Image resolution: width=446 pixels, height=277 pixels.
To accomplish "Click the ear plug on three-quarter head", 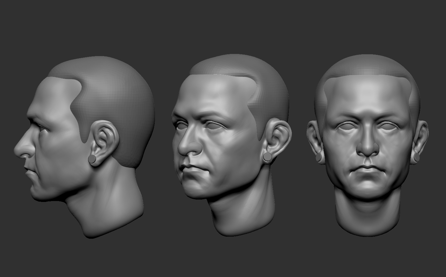I will coord(267,157).
